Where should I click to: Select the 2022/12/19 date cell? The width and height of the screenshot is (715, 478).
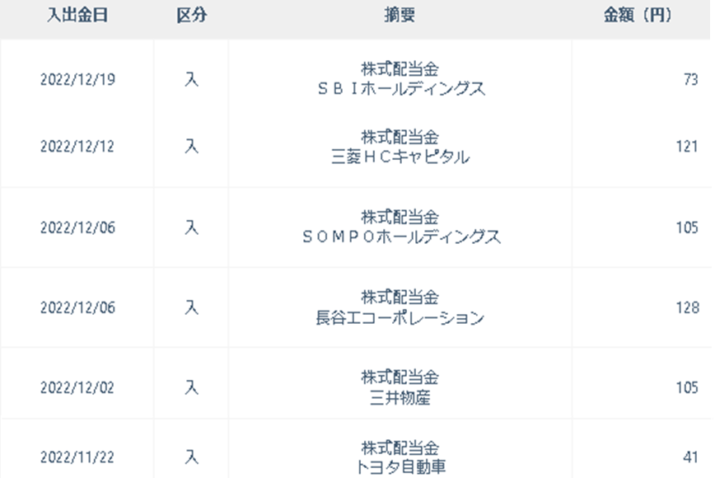pyautogui.click(x=77, y=80)
